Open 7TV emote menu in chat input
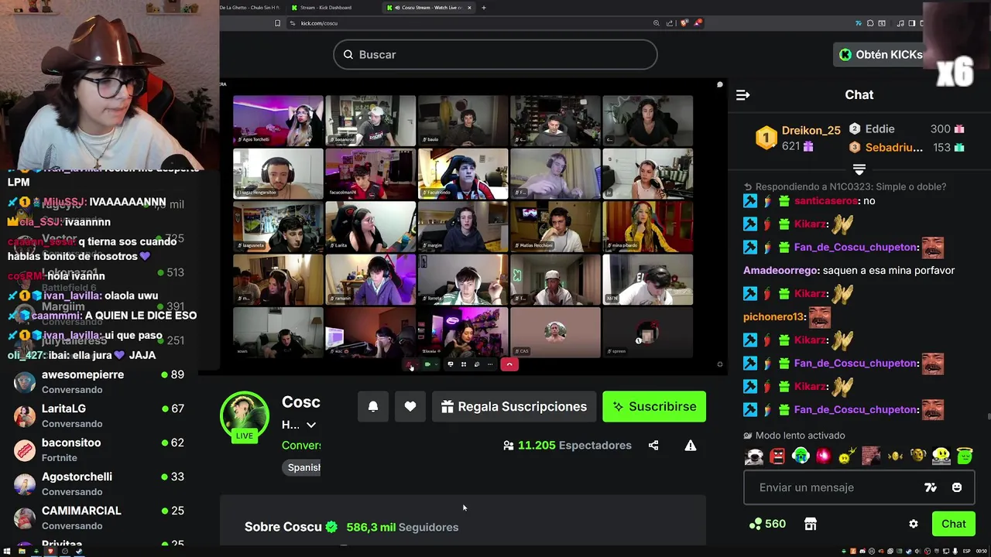This screenshot has width=991, height=557. (x=931, y=487)
